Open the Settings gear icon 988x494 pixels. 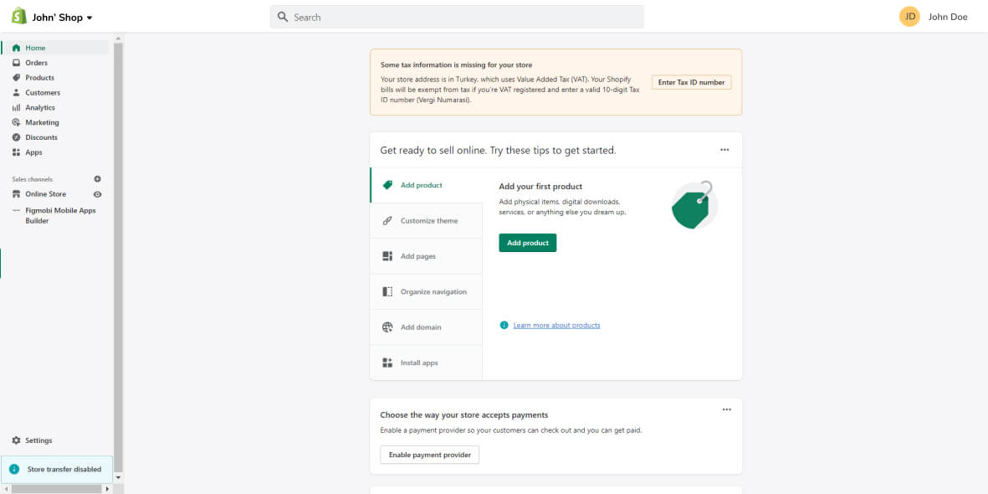16,440
